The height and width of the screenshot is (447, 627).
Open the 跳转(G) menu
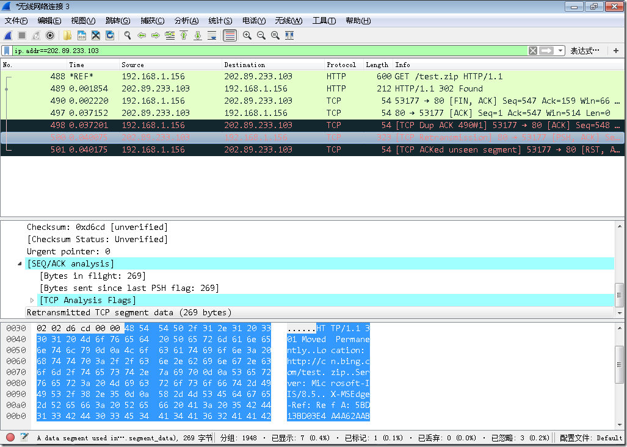pos(118,21)
